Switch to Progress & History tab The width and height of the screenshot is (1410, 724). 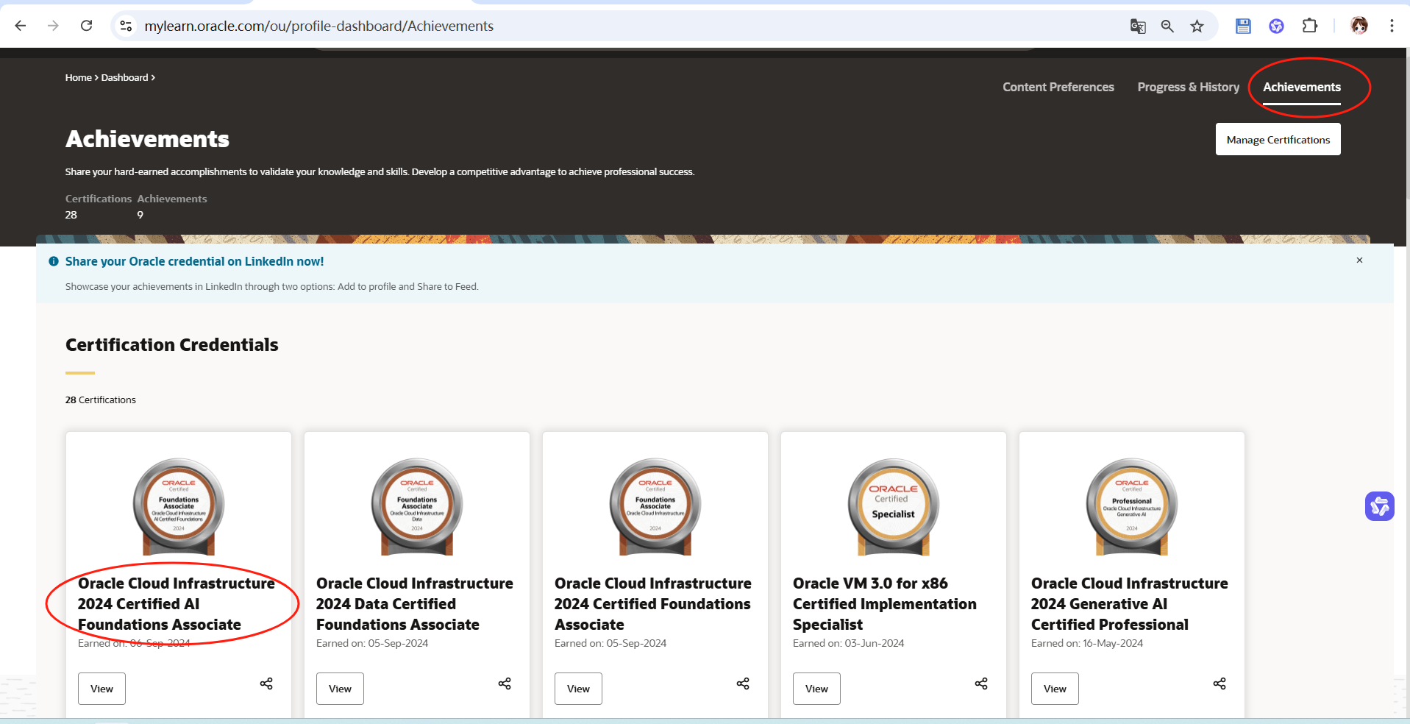pyautogui.click(x=1189, y=87)
